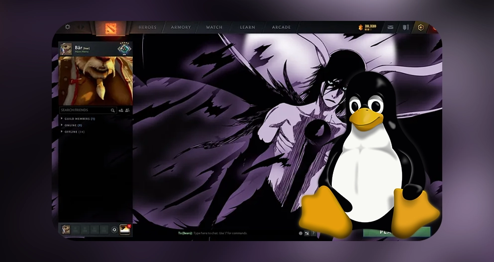The image size is (494, 262).
Task: Switch to the Watch tab
Action: (214, 27)
